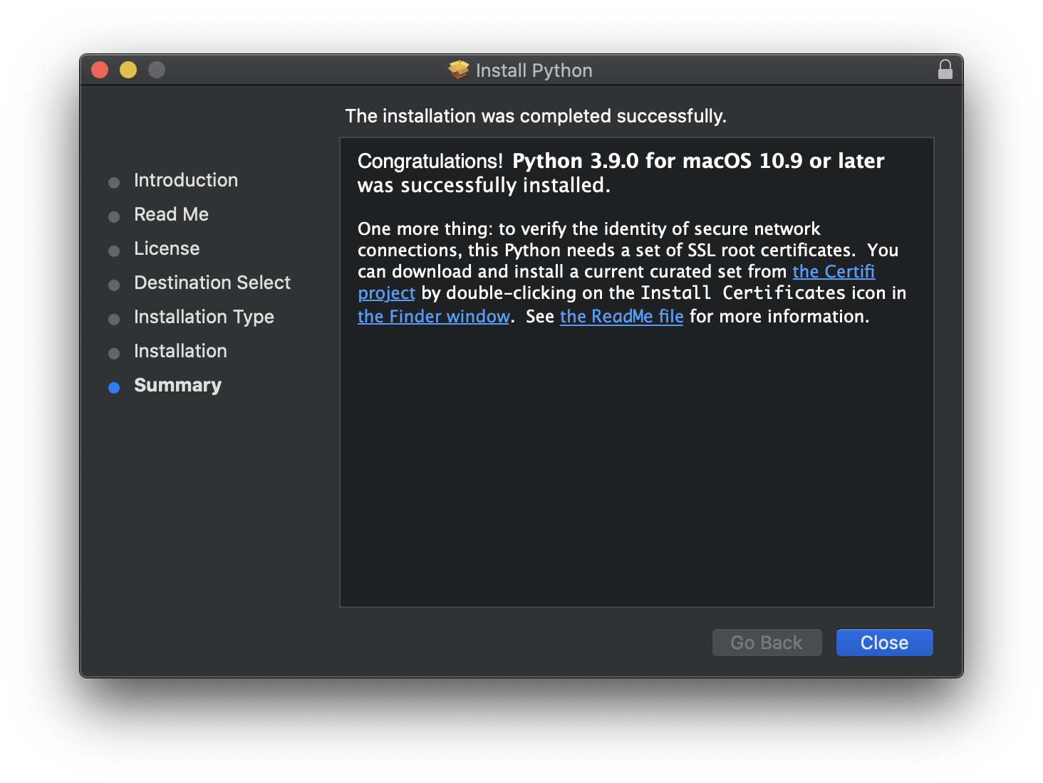Screen dimensions: 1043x783
Task: Click the dot beside License
Action: point(114,251)
